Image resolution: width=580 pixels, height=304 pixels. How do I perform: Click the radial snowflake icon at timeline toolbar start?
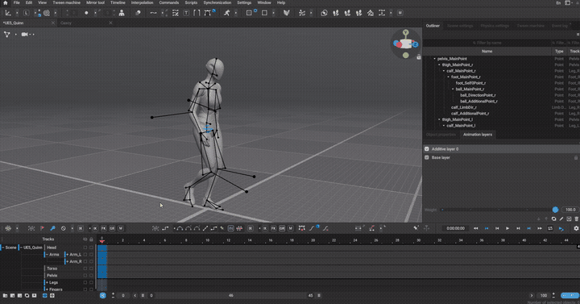pos(8,228)
